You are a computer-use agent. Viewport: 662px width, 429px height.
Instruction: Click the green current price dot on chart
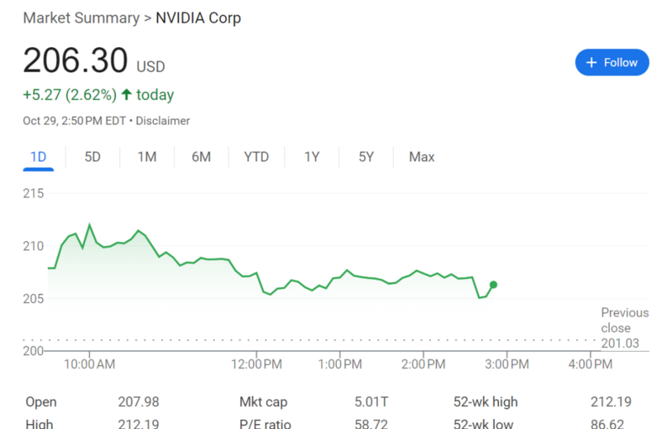coord(493,285)
